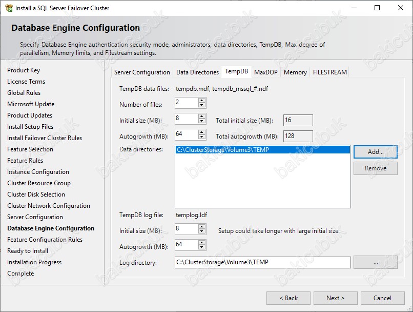413x312 pixels.
Task: Click the Ready to Install step
Action: [28, 251]
